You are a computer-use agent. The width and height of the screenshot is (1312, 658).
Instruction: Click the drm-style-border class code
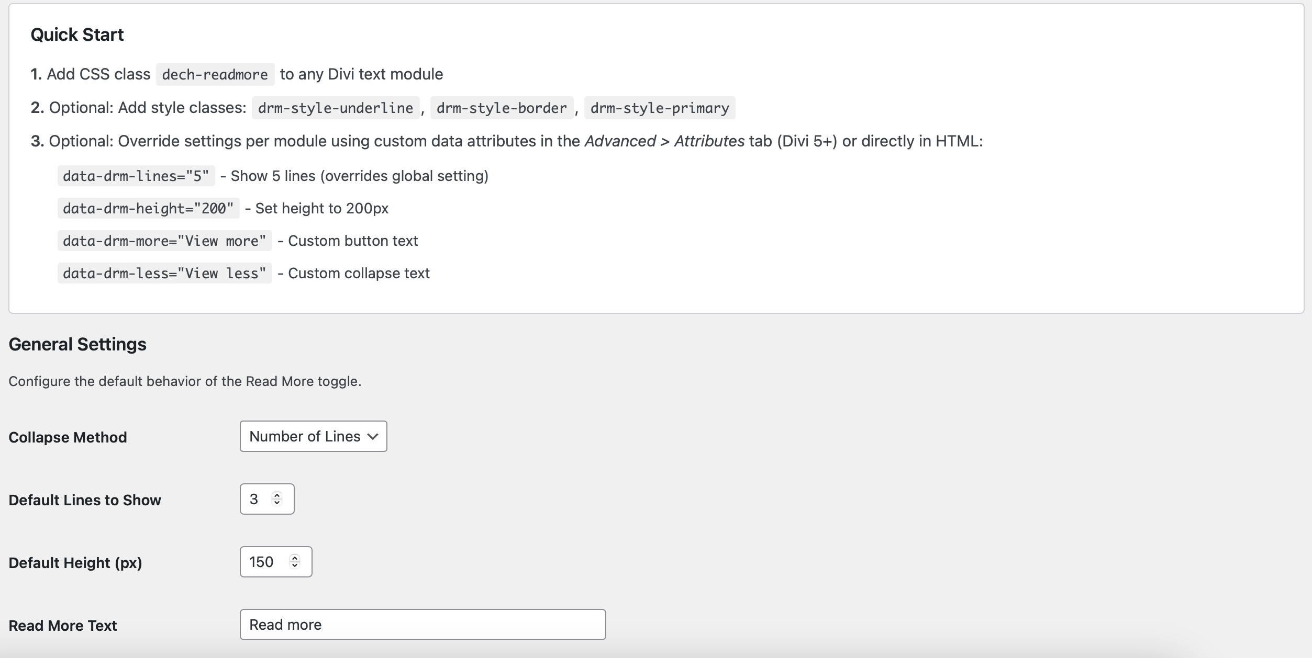point(501,108)
